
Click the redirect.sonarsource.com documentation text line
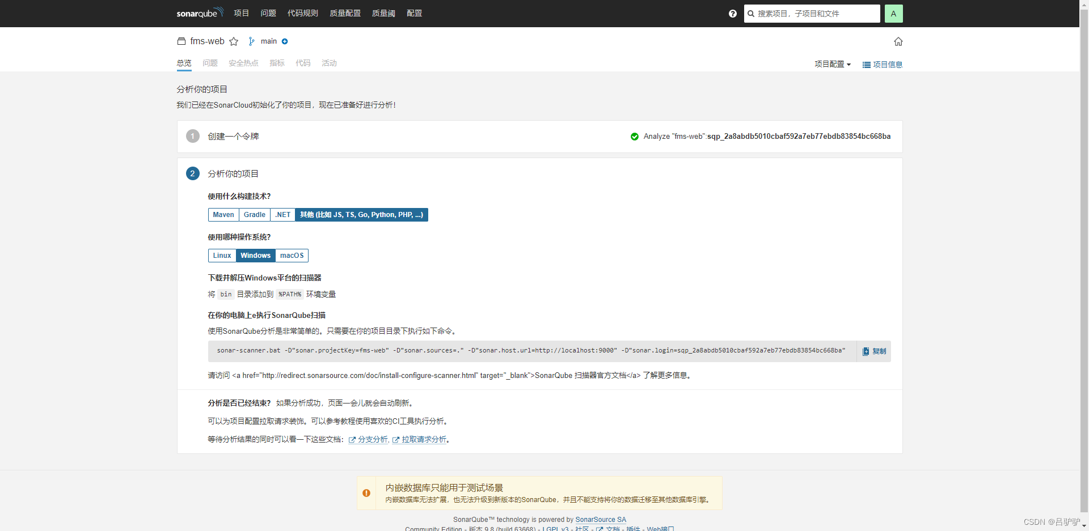(x=450, y=375)
